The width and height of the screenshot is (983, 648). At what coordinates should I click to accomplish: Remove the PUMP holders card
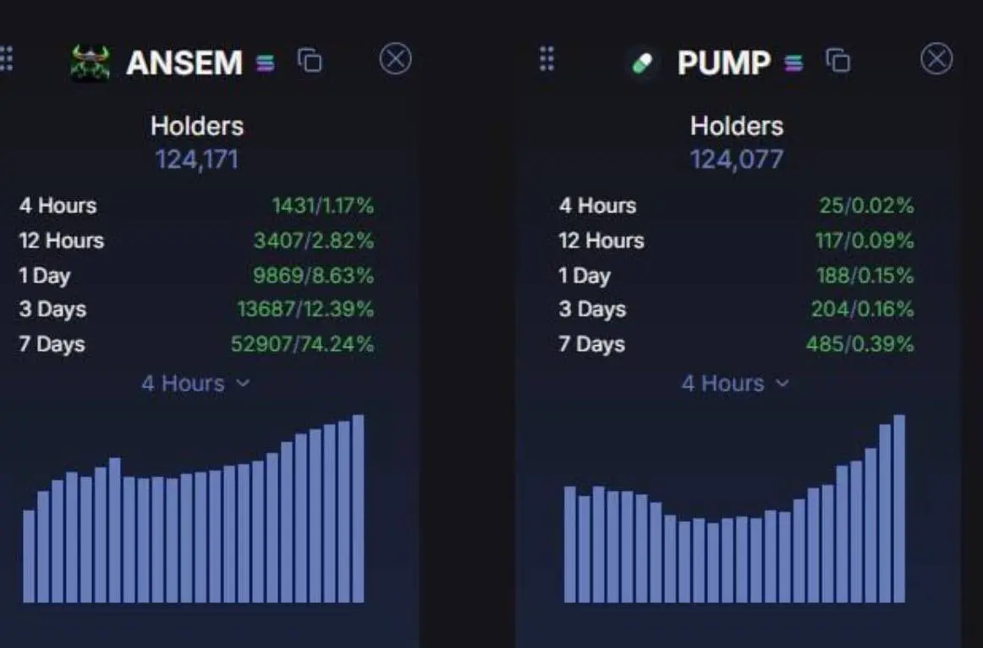[x=936, y=59]
